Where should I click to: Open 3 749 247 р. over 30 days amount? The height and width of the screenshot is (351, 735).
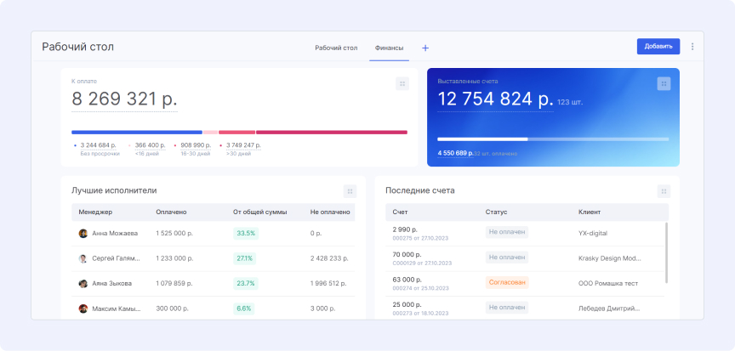click(243, 145)
